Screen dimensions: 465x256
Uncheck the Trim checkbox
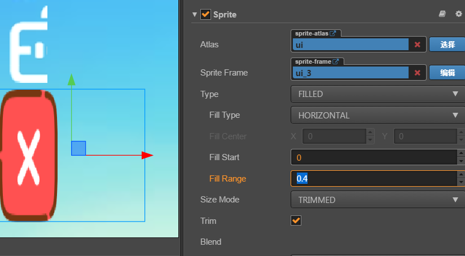pos(296,220)
